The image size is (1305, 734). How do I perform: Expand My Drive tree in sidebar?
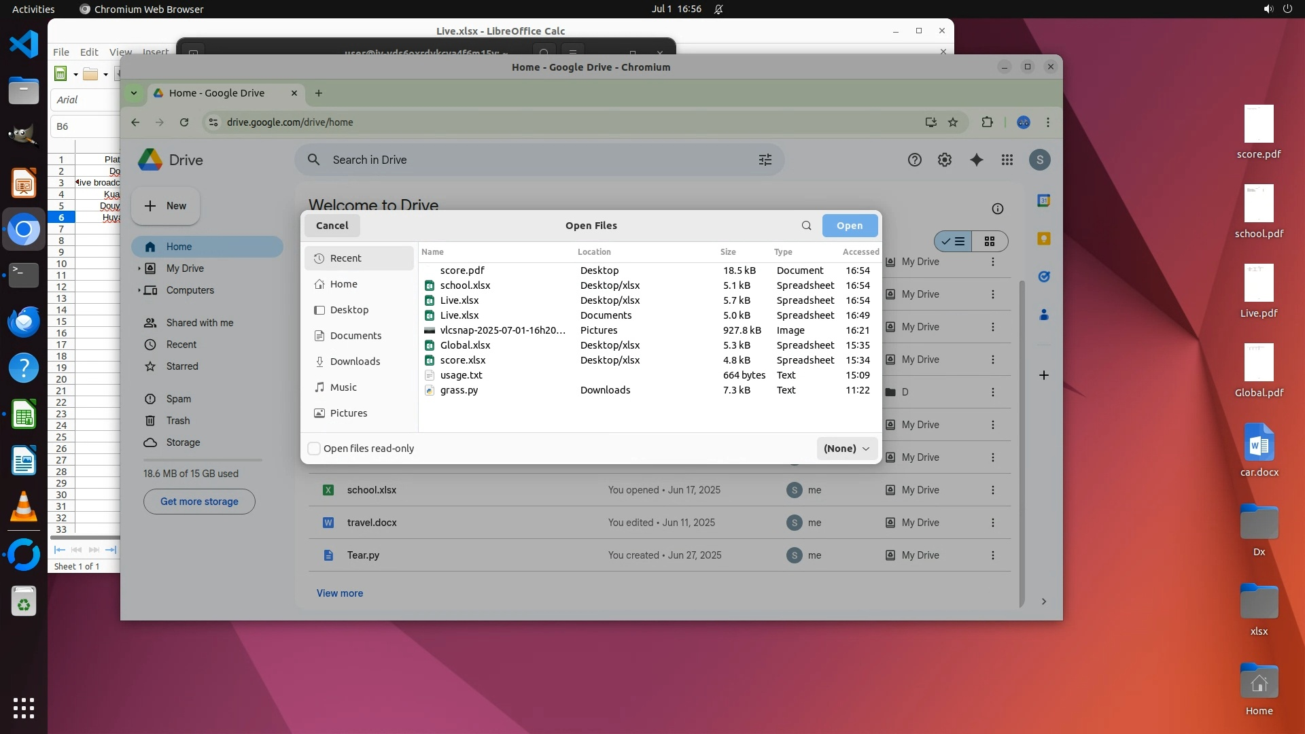[x=139, y=268]
